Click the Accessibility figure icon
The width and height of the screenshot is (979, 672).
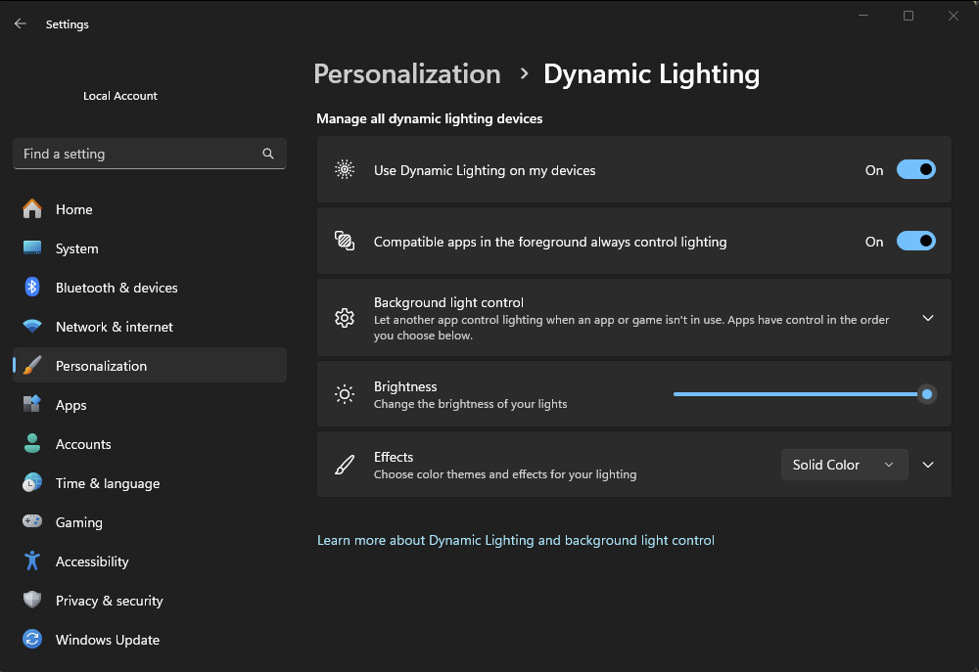32,561
